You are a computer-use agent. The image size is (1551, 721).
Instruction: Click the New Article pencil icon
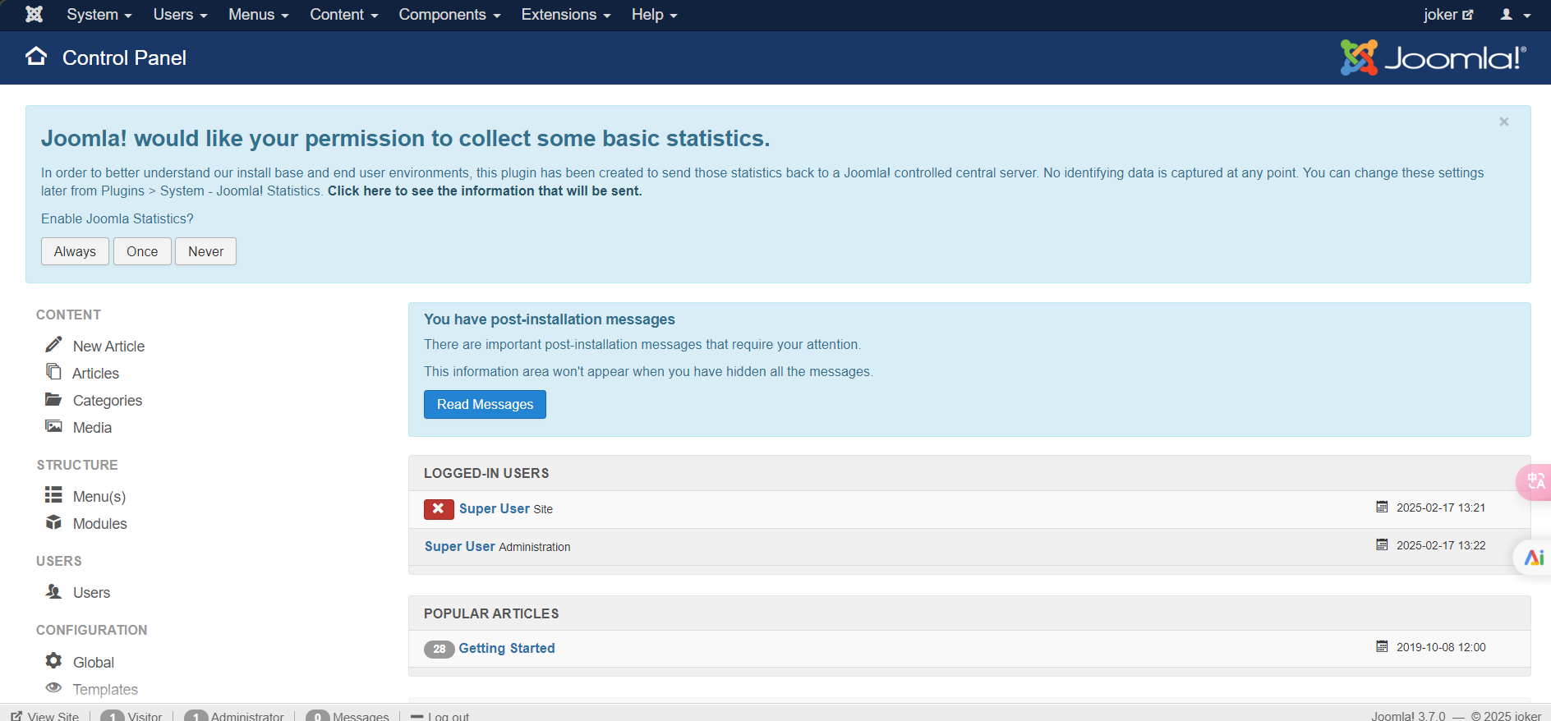53,344
